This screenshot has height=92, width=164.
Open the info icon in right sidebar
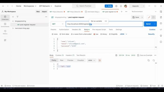[161, 42]
